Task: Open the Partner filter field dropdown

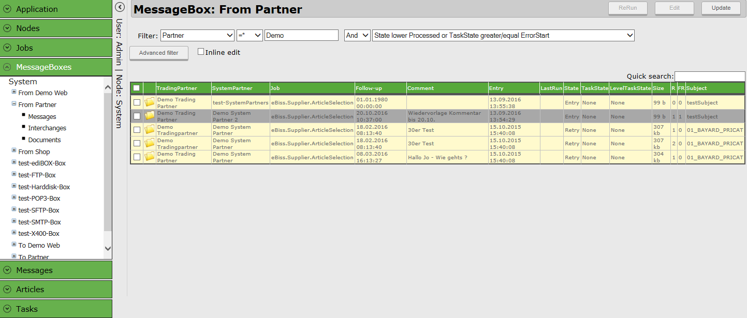Action: [x=198, y=35]
